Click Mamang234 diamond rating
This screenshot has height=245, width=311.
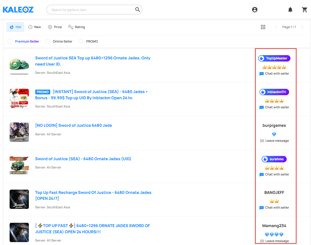point(274,235)
